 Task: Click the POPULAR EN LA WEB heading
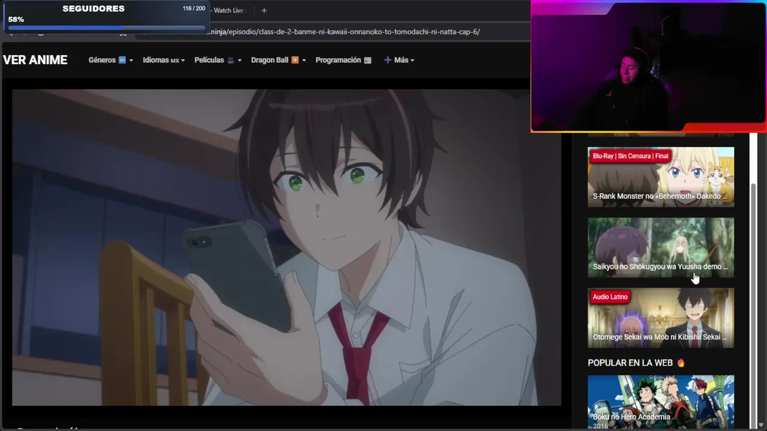(636, 363)
